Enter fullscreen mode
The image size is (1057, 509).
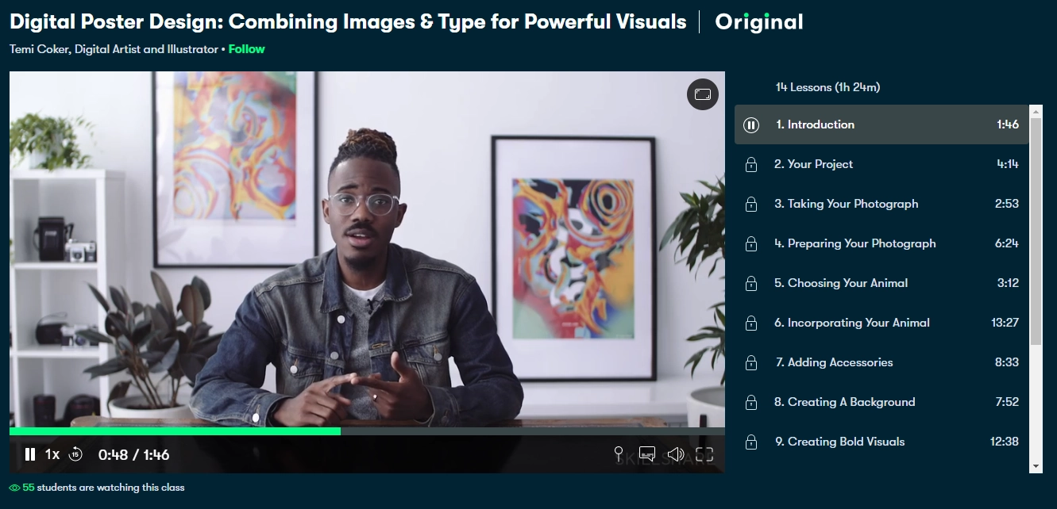tap(704, 454)
